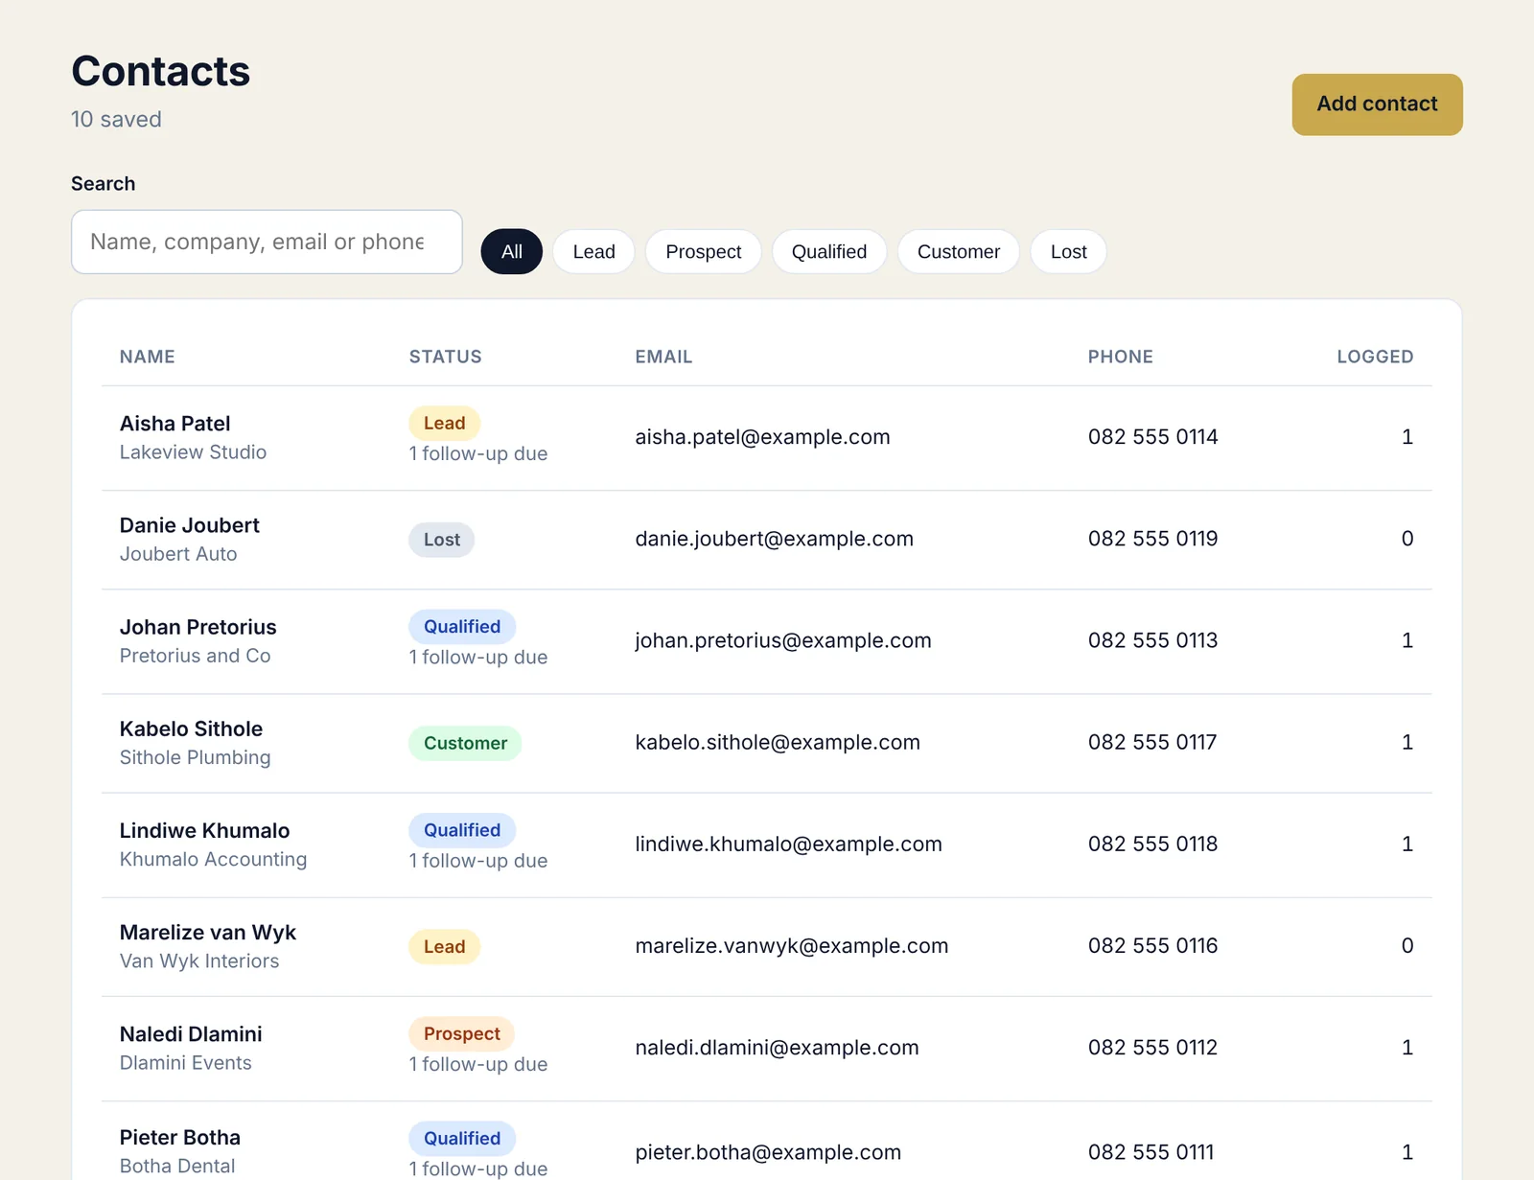Click the PHONE column header

[x=1121, y=357]
